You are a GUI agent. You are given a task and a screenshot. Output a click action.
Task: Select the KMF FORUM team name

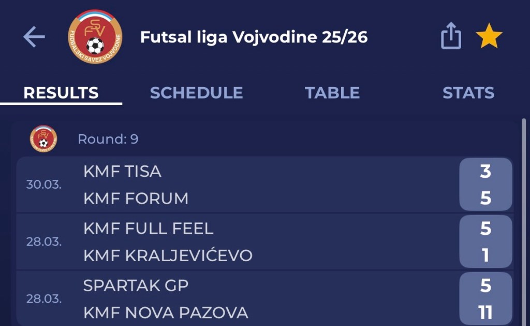coord(136,199)
